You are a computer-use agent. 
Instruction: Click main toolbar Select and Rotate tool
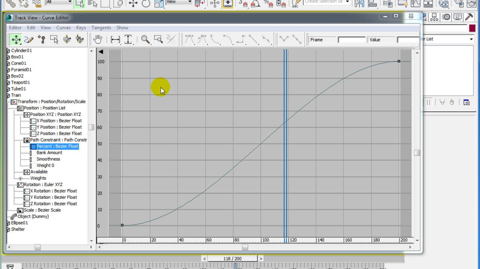(146, 4)
